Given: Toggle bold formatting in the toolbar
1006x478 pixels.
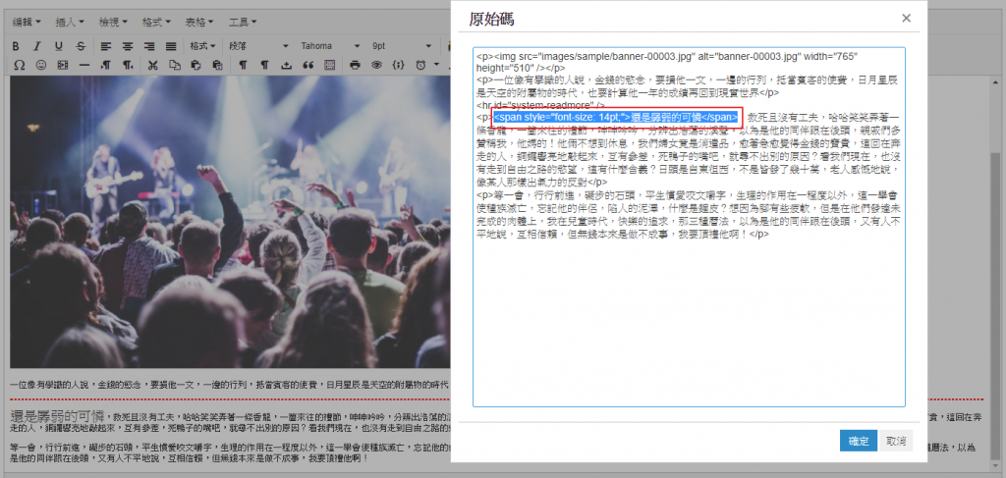Looking at the screenshot, I should tap(17, 46).
